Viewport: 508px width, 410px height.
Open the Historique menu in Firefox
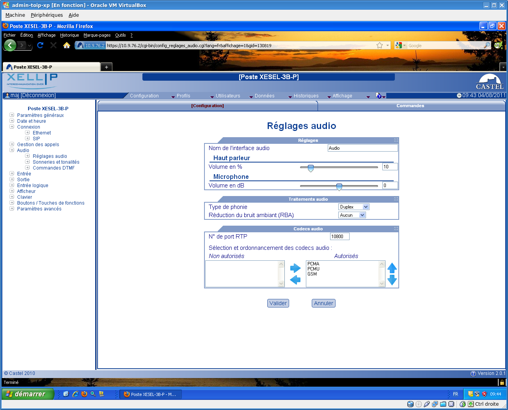[x=69, y=35]
